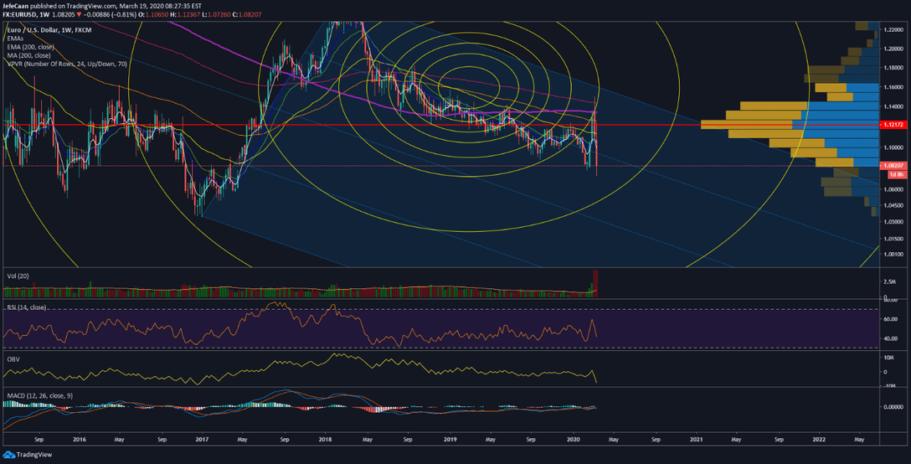Image resolution: width=911 pixels, height=464 pixels.
Task: Click the OBV pane label
Action: click(13, 359)
